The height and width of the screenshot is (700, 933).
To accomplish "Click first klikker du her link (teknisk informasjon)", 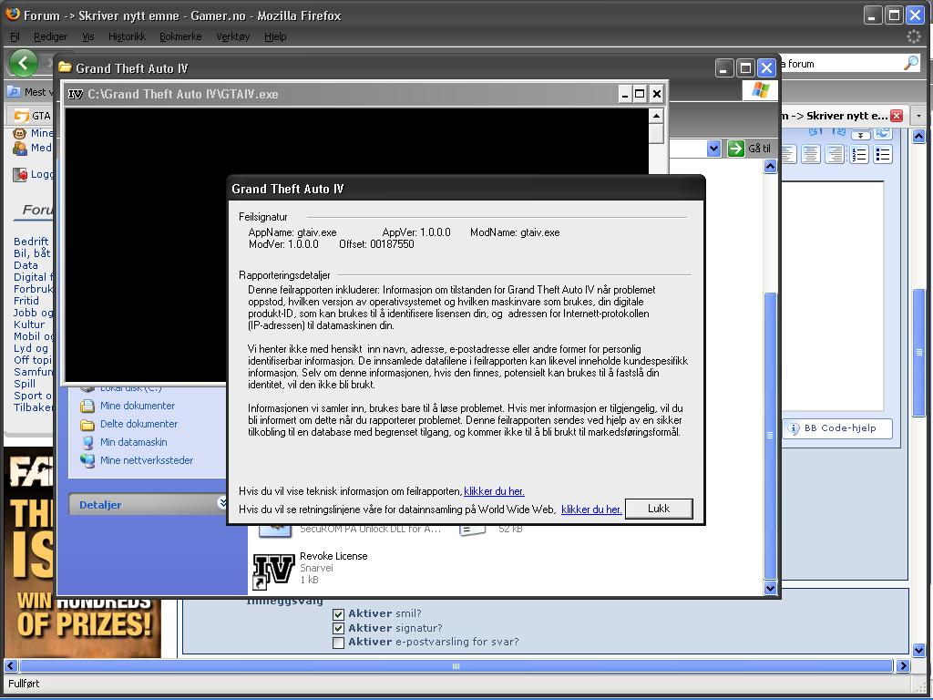I will tap(494, 491).
